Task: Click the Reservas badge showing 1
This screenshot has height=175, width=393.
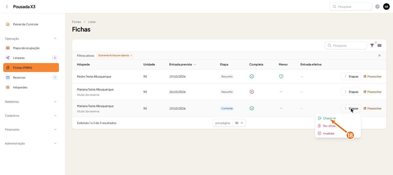Action: click(55, 77)
